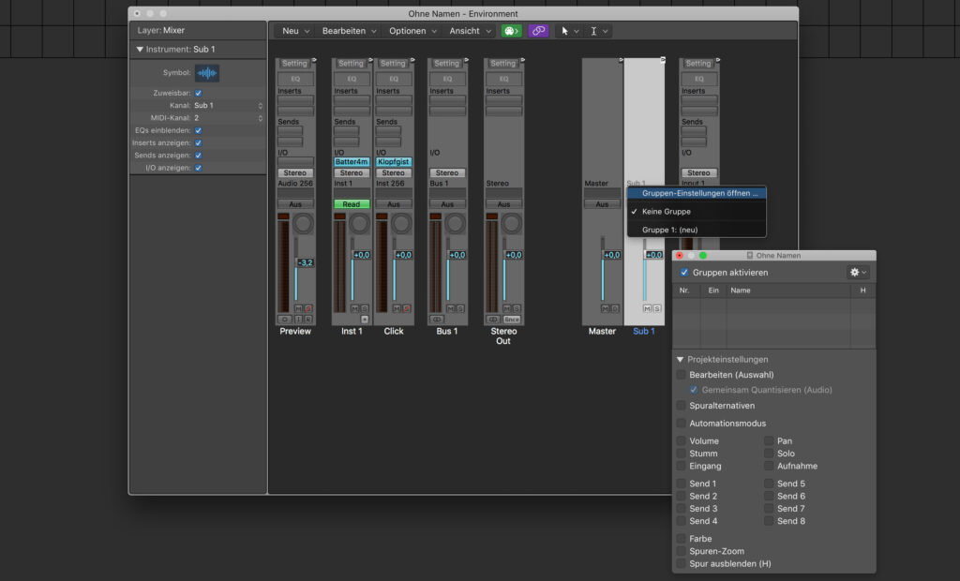Open the Ansicht dropdown menu
Viewport: 960px width, 581px height.
471,31
